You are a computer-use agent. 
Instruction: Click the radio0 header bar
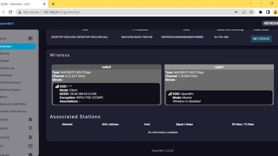pos(106,67)
